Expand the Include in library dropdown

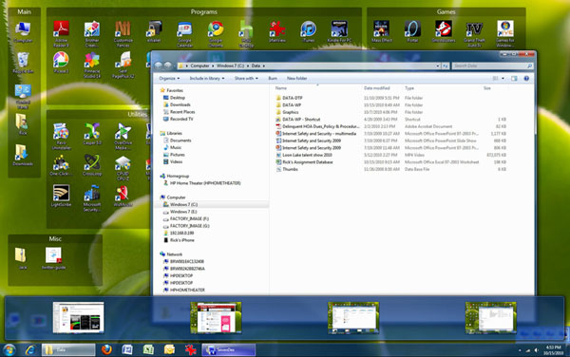click(207, 79)
